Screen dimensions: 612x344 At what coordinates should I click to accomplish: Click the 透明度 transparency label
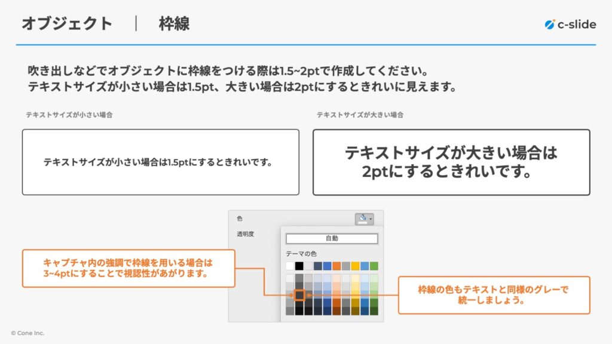click(x=245, y=234)
